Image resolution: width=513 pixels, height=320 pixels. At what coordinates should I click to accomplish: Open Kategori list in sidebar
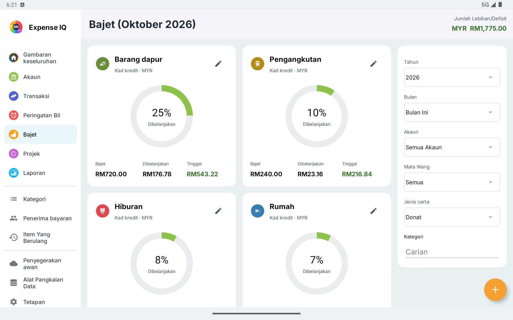(x=40, y=199)
